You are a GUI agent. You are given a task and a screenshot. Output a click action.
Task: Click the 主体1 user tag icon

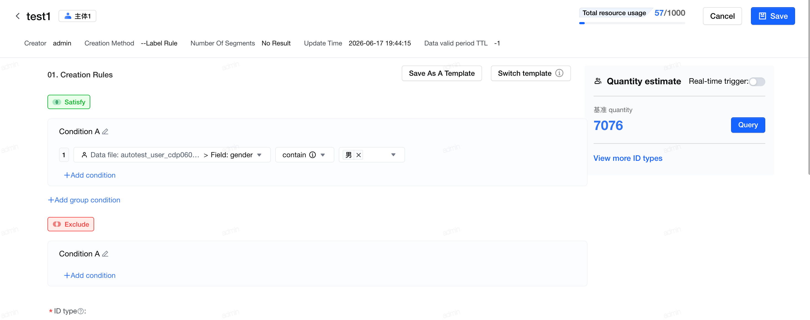pos(68,16)
